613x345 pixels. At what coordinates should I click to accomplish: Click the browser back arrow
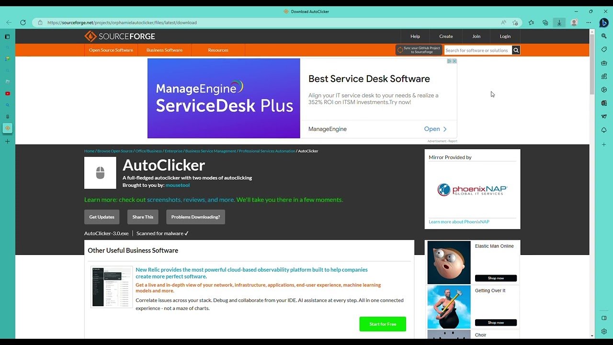point(9,23)
